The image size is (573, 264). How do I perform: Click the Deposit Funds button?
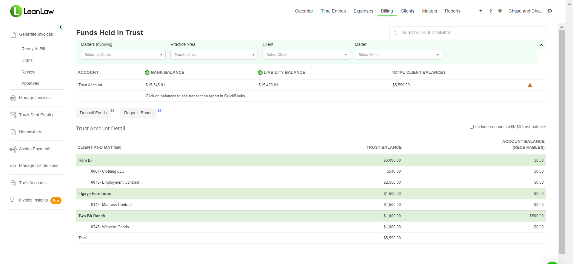(93, 113)
